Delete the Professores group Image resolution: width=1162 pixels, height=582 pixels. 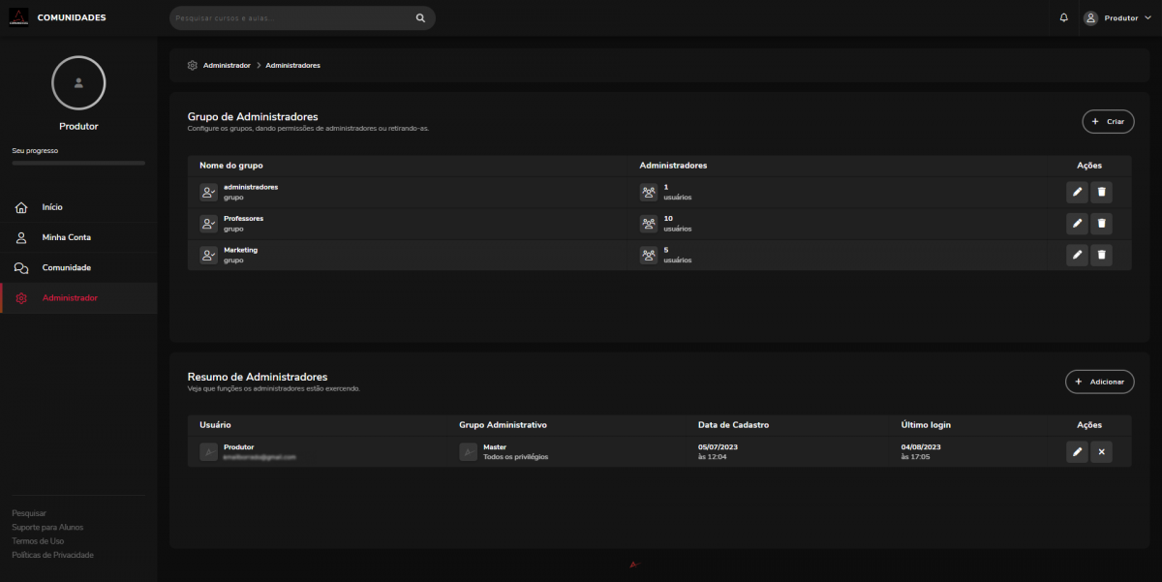tap(1101, 224)
